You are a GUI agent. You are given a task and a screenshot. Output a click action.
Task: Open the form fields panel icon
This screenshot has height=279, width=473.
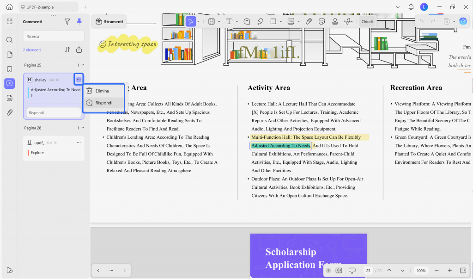tap(10, 98)
